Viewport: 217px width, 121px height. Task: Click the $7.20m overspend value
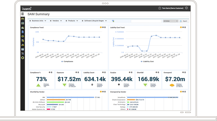[175, 79]
